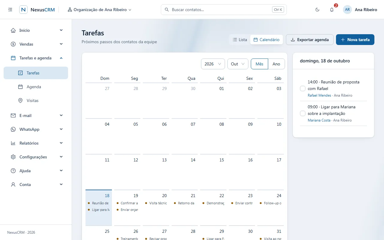
Task: Click the Ana Ribeiro username text
Action: (366, 10)
